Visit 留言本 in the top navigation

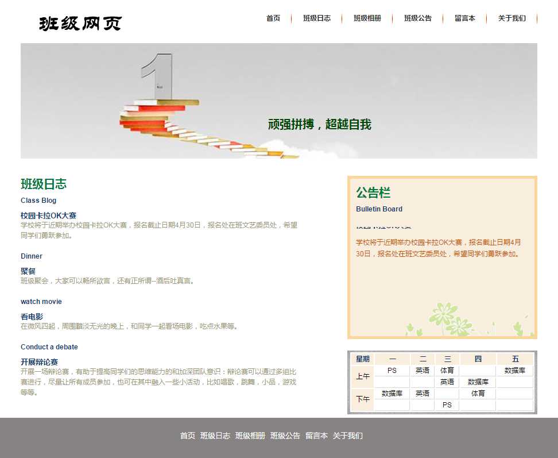pos(465,18)
